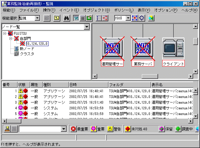200x148 pixels.
Task: Click the event list horizontal scrollbar thumb
Action: [14, 121]
